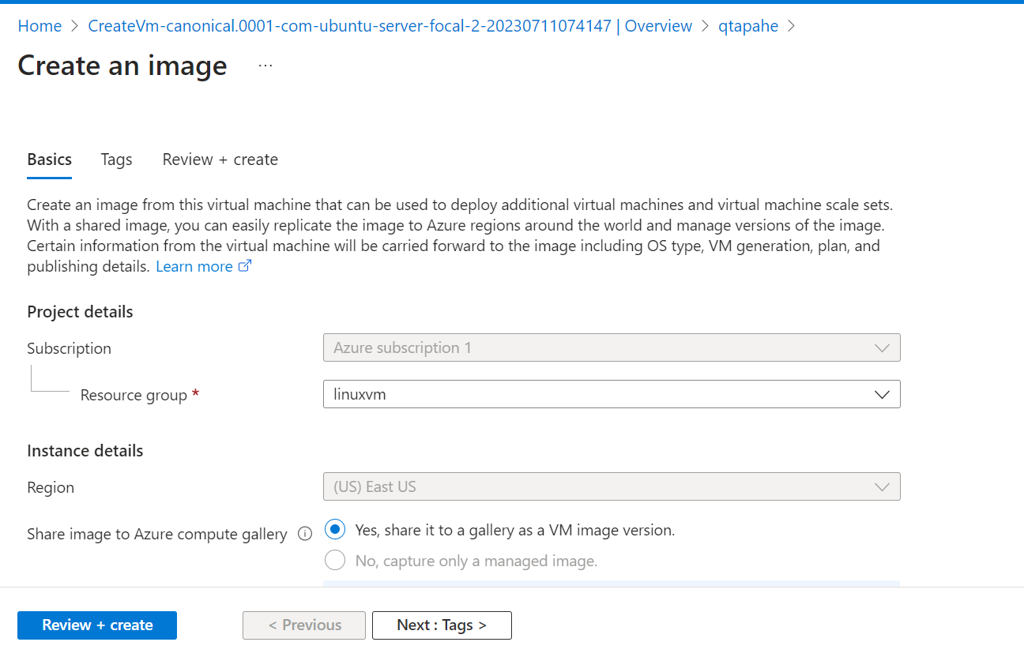
Task: Open the info tooltip beside Share image to Azure compute gallery
Action: click(x=305, y=534)
